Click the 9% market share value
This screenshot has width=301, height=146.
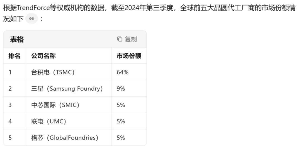coord(121,89)
